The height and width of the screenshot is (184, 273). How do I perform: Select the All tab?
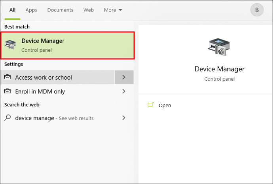click(x=12, y=10)
